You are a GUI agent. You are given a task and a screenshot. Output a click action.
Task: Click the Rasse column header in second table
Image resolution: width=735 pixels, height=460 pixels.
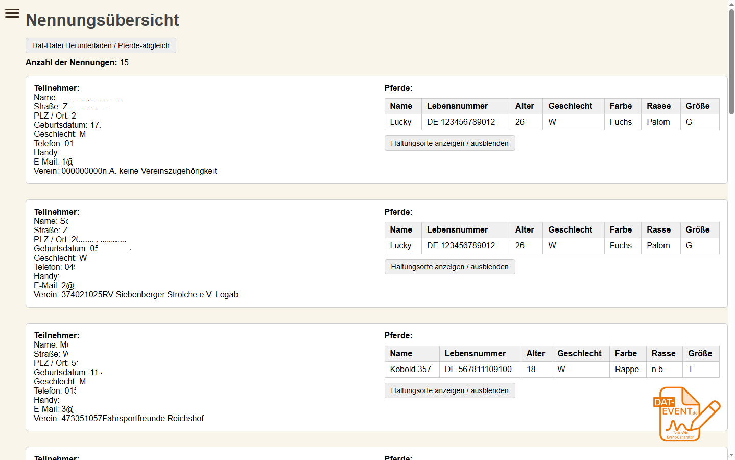coord(659,229)
